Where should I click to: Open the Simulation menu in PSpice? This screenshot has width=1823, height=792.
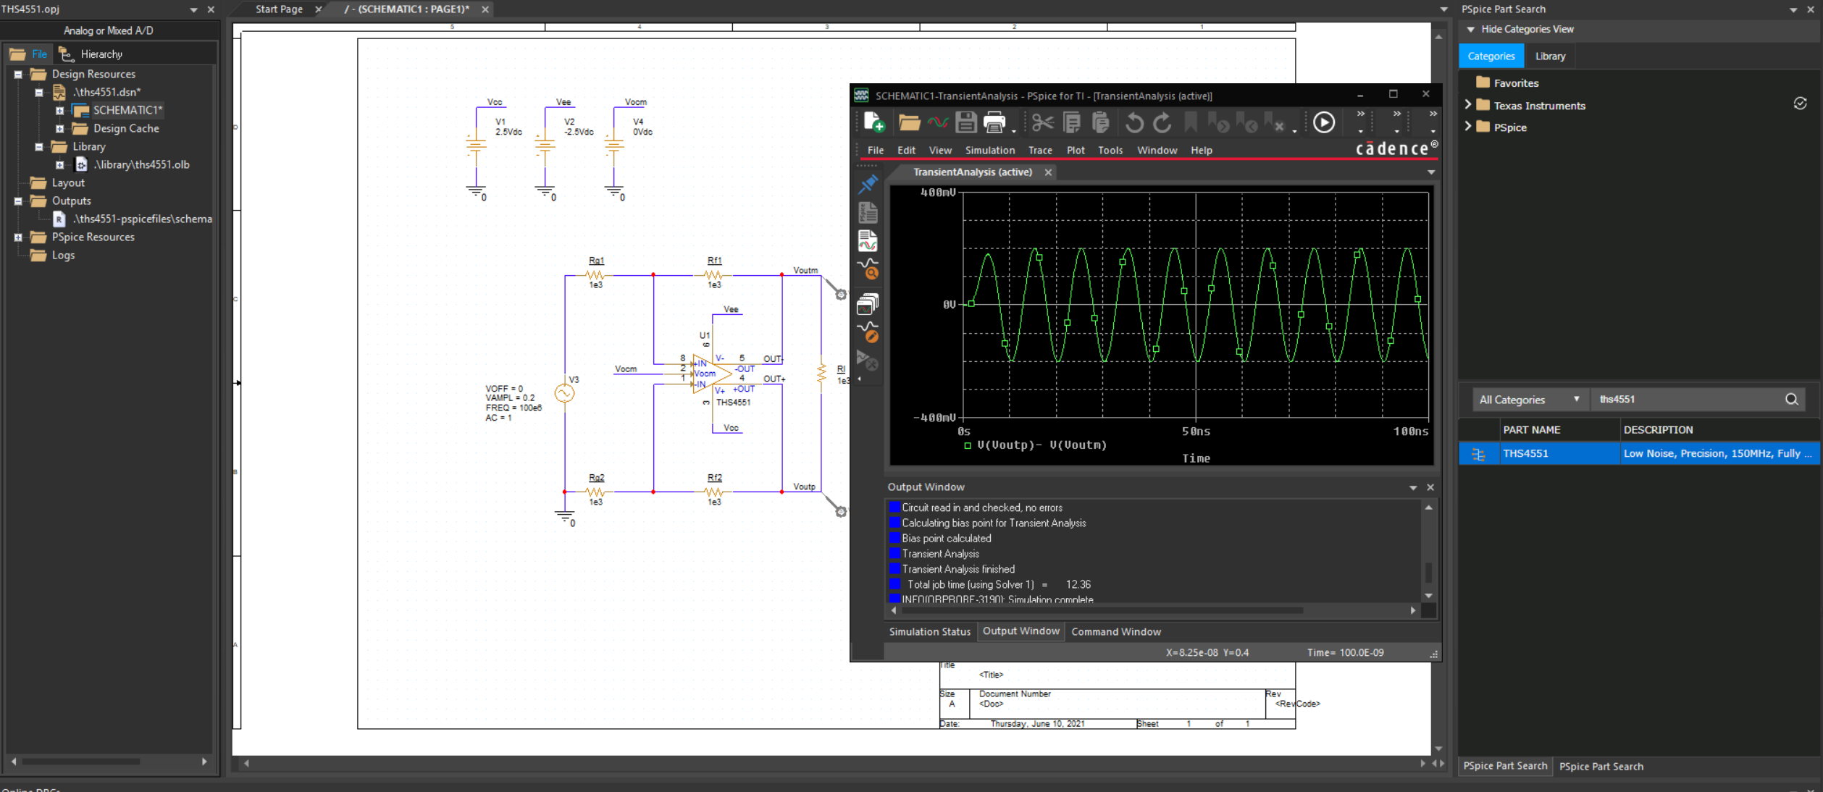989,151
